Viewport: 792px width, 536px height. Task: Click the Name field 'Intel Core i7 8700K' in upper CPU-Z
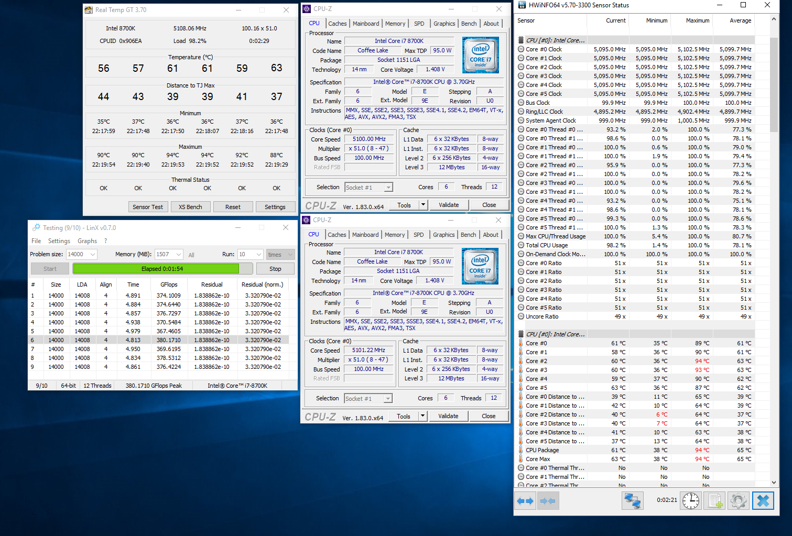pyautogui.click(x=399, y=41)
